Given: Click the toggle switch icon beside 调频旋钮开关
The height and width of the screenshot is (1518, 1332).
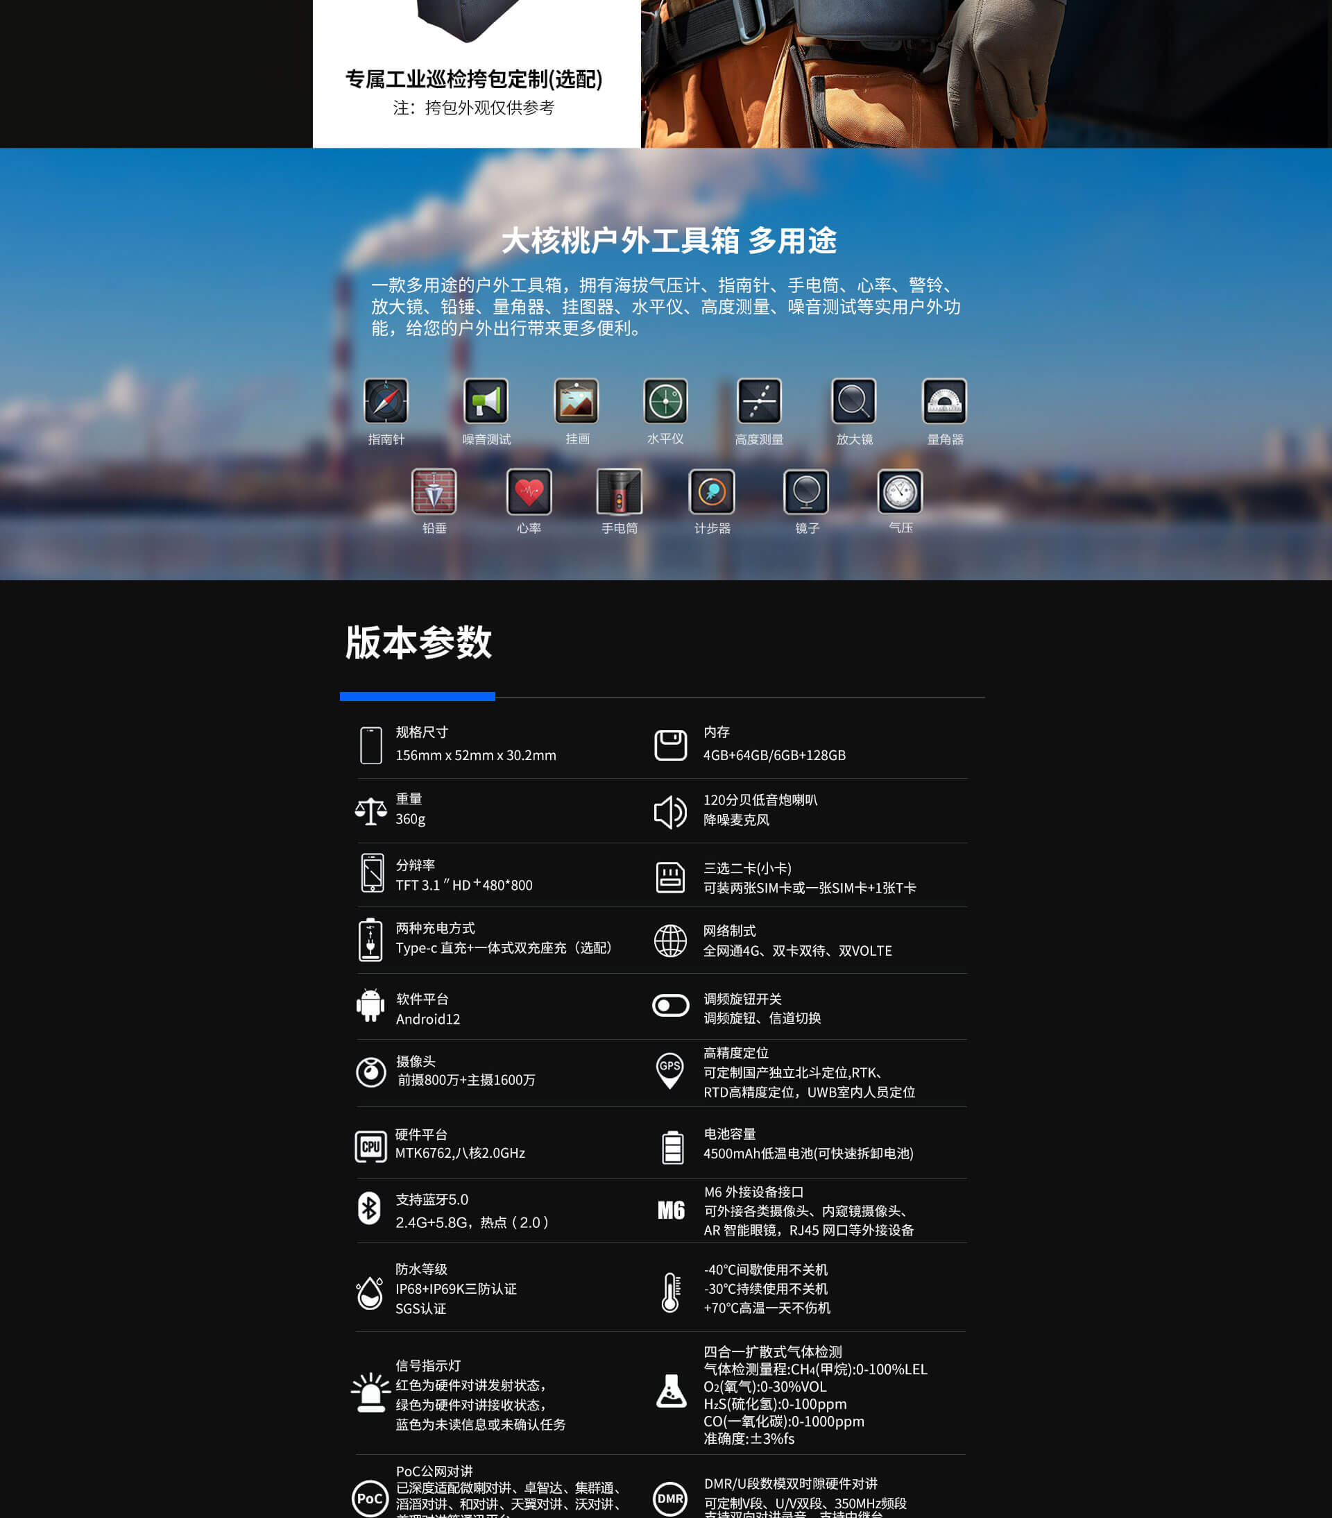Looking at the screenshot, I should 670,1006.
